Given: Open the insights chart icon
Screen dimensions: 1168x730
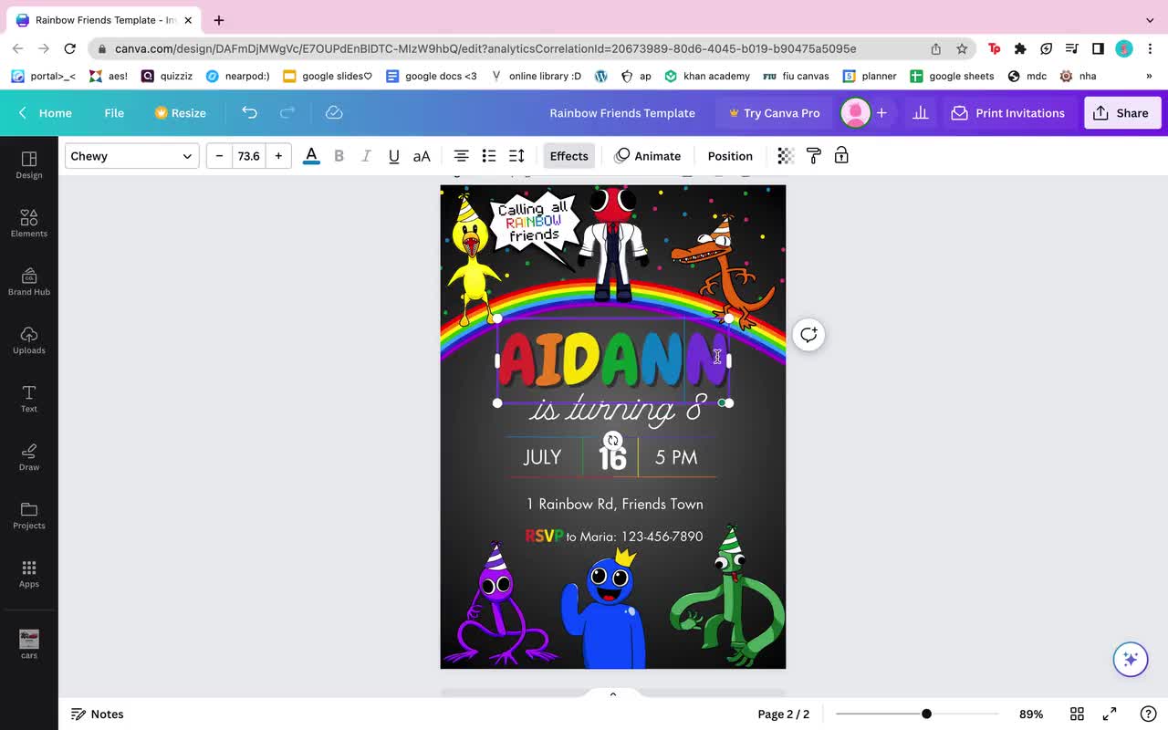Looking at the screenshot, I should click(920, 112).
